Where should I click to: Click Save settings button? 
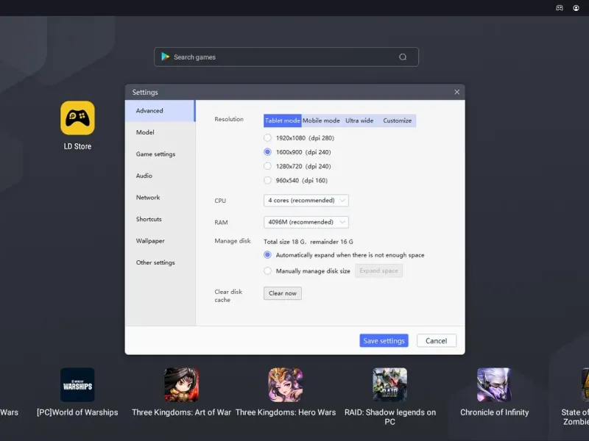pos(384,340)
